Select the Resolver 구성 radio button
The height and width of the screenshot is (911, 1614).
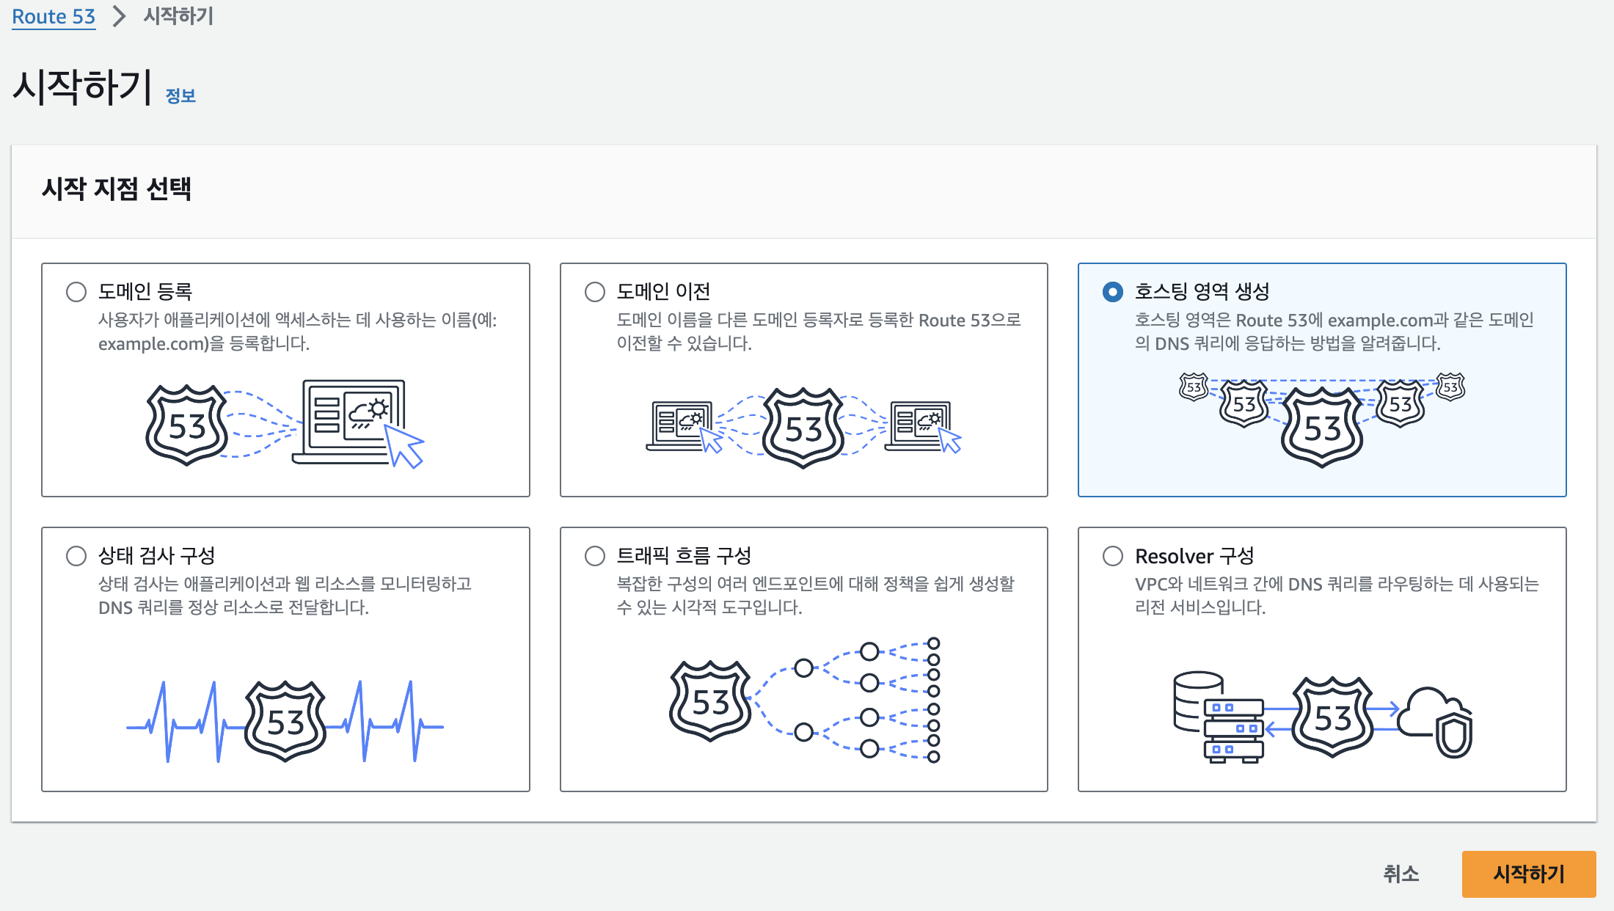(x=1113, y=556)
